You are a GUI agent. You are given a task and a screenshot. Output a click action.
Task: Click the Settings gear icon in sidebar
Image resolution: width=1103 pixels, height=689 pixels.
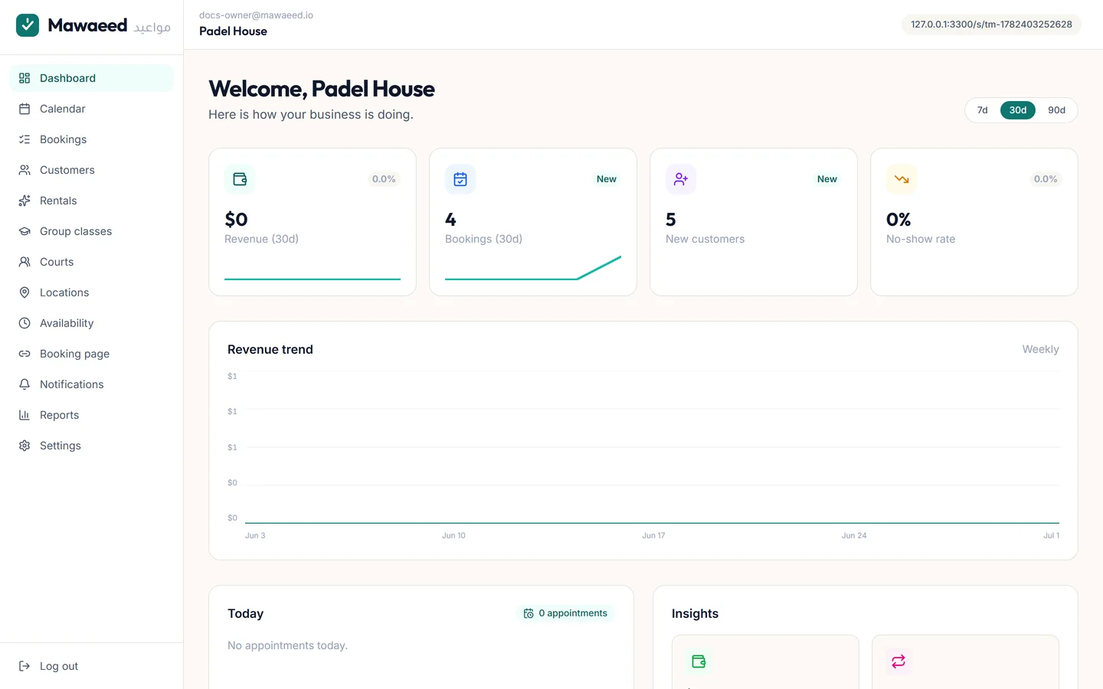(x=25, y=446)
